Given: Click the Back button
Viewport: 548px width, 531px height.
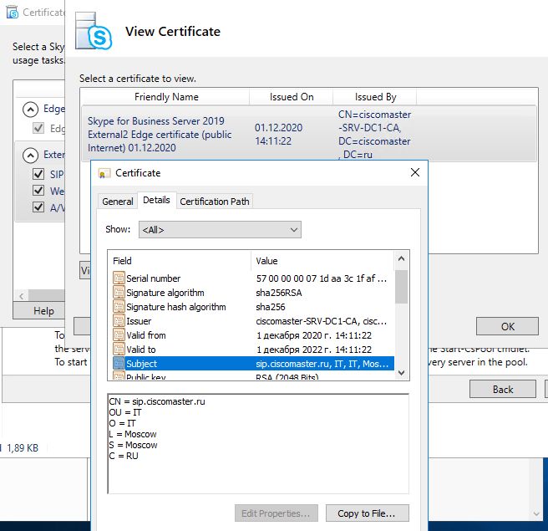Looking at the screenshot, I should tap(503, 390).
